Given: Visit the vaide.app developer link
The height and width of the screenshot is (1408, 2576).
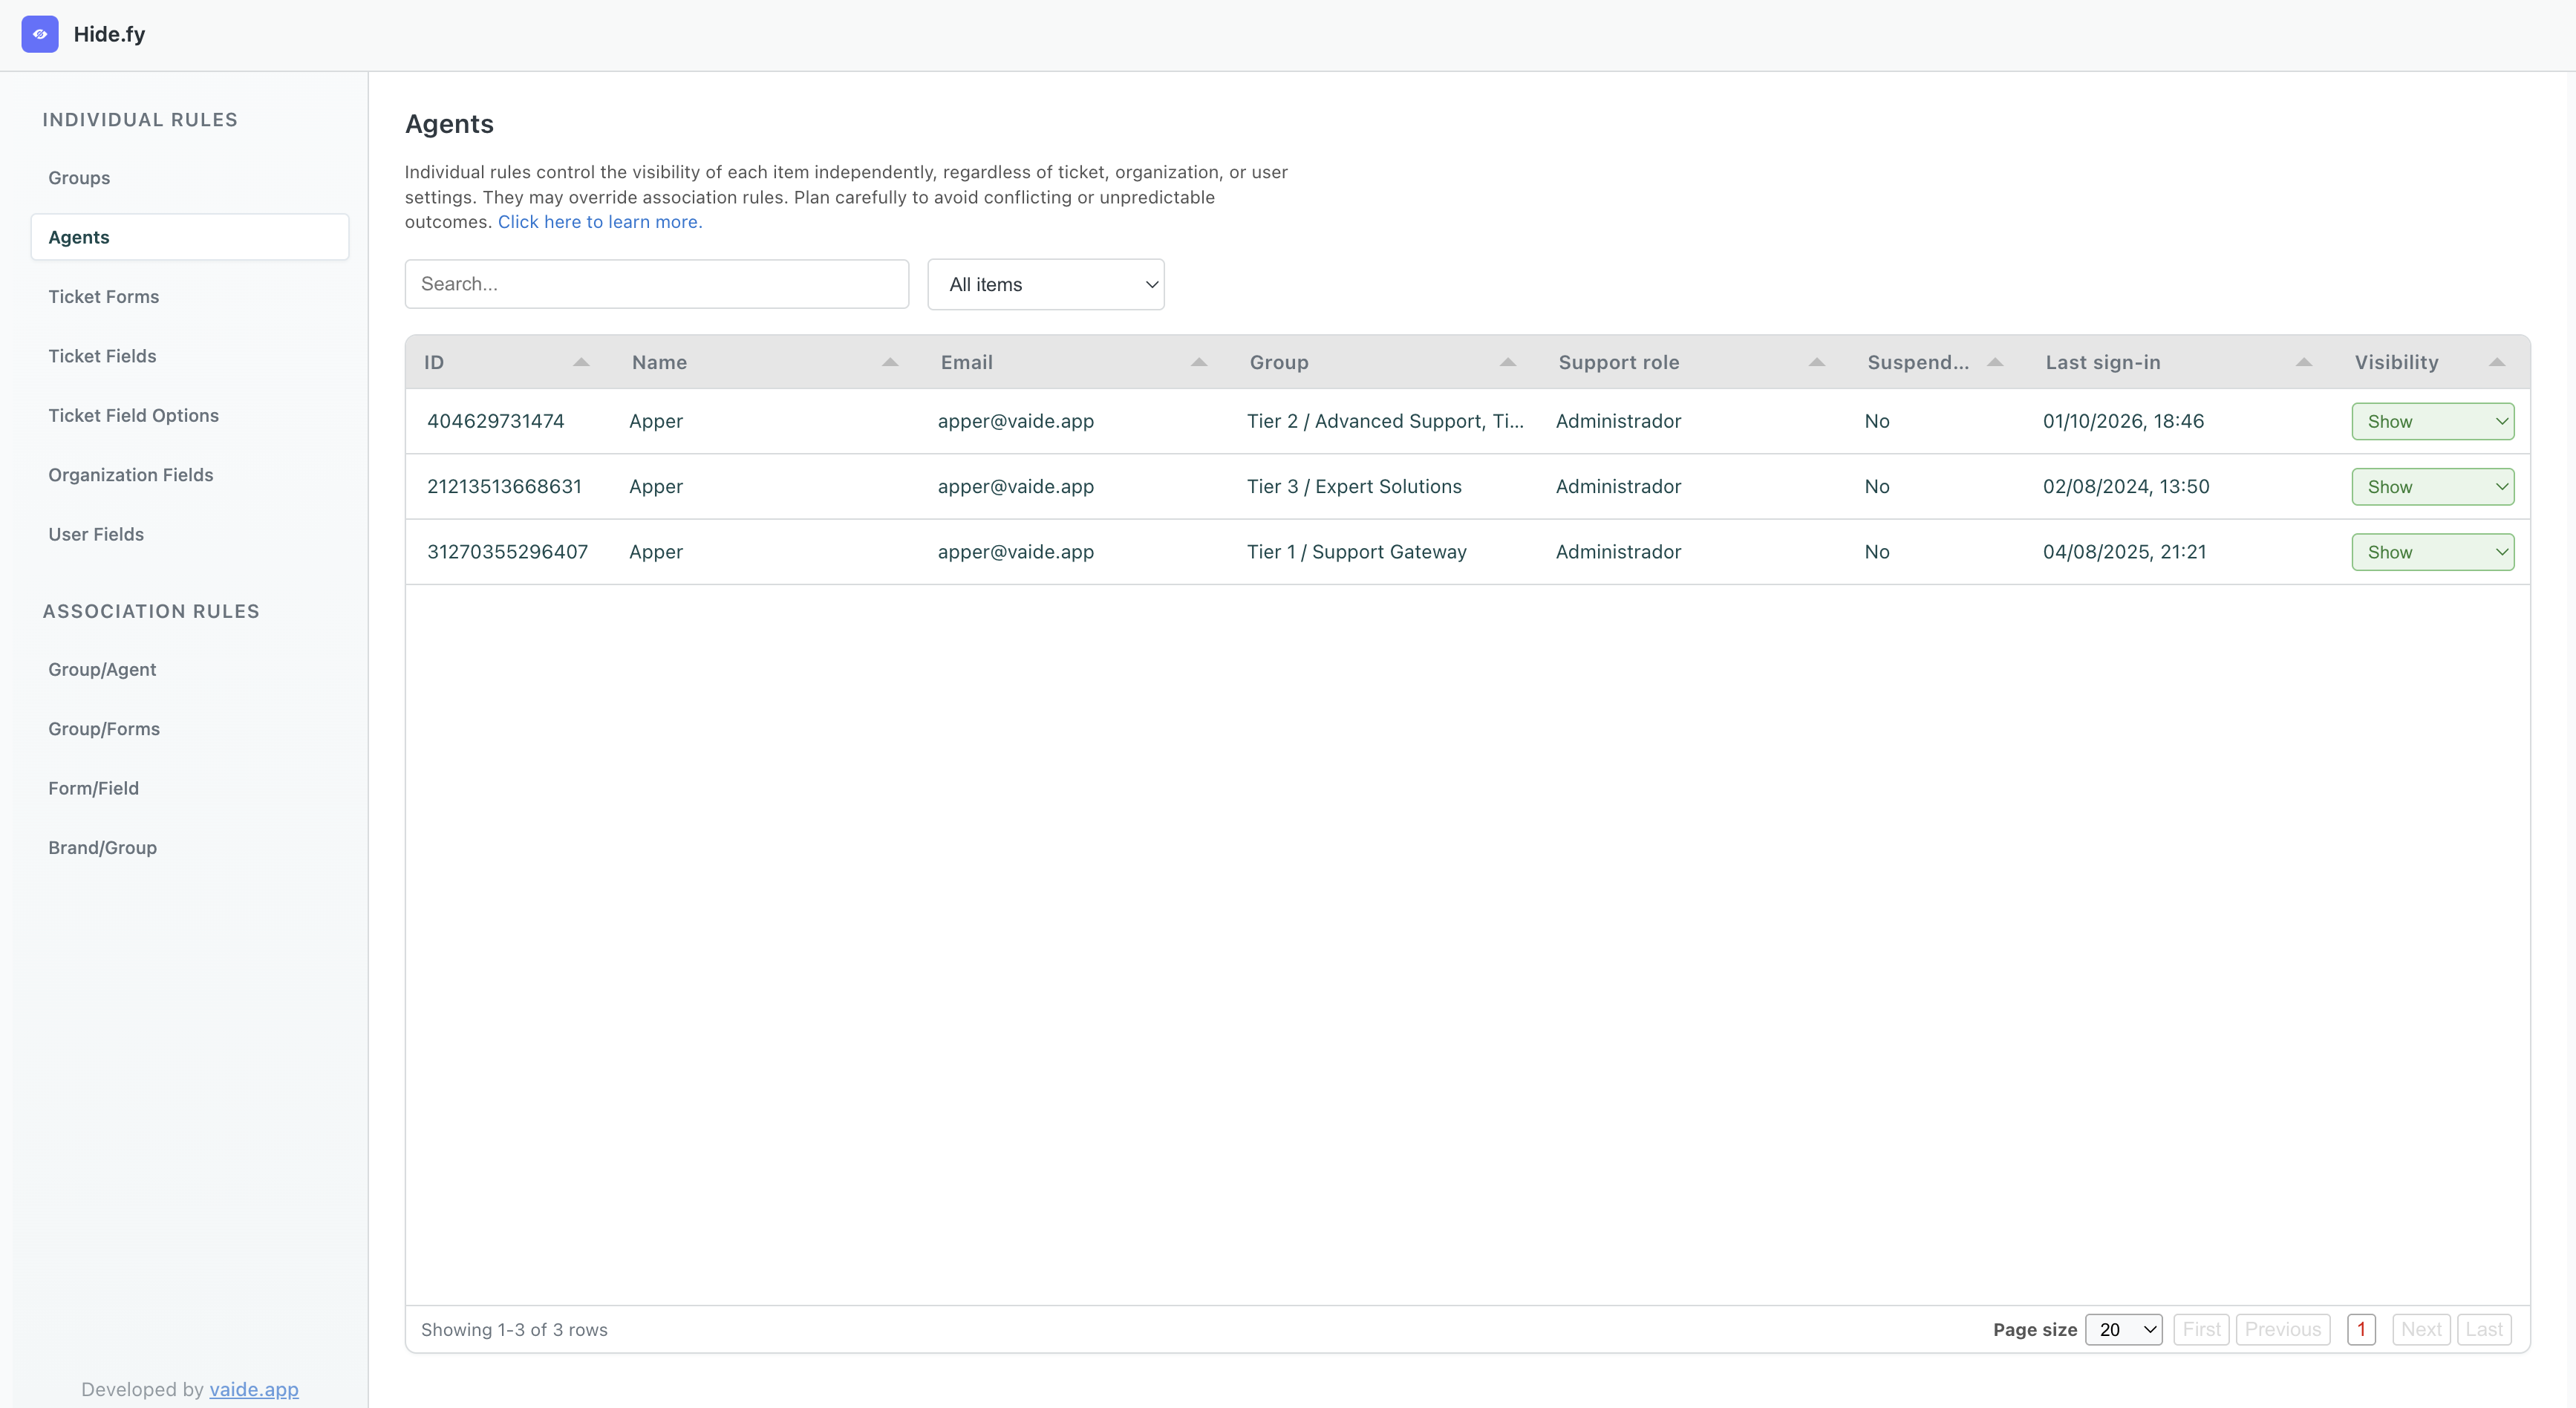Looking at the screenshot, I should [253, 1389].
